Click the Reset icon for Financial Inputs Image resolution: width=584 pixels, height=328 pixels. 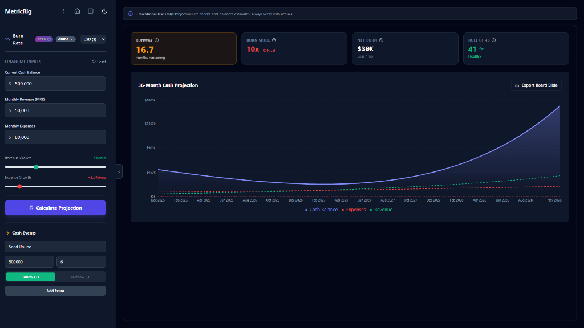point(94,61)
